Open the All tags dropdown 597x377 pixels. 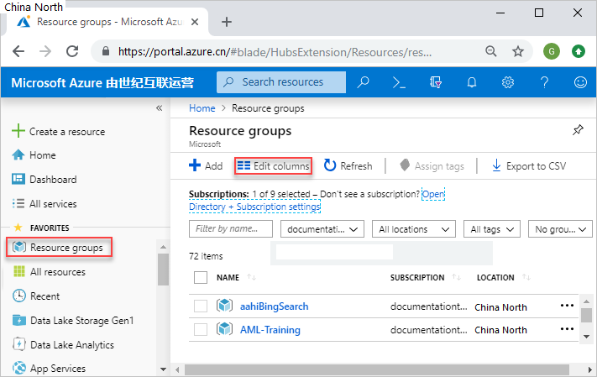point(492,229)
